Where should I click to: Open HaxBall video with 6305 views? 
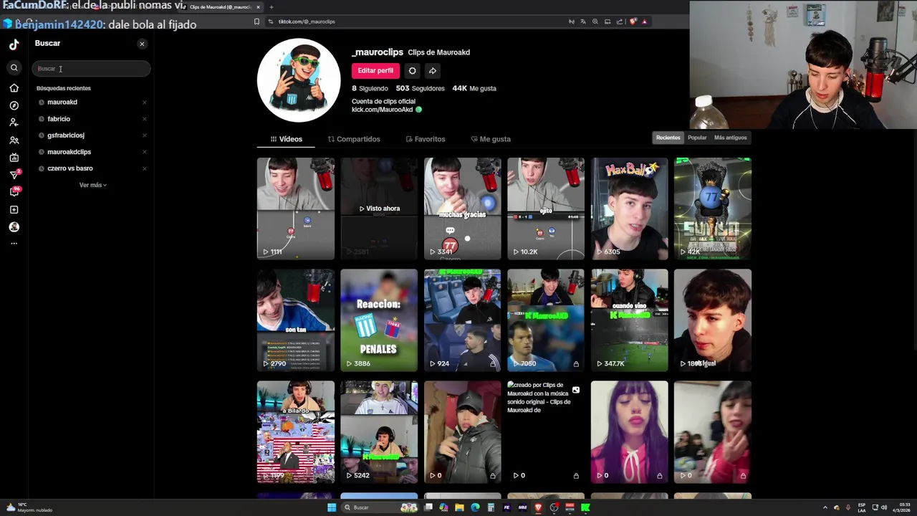629,209
